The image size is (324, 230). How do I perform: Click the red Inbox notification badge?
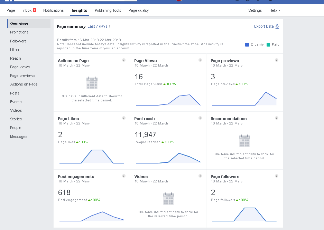coord(34,10)
